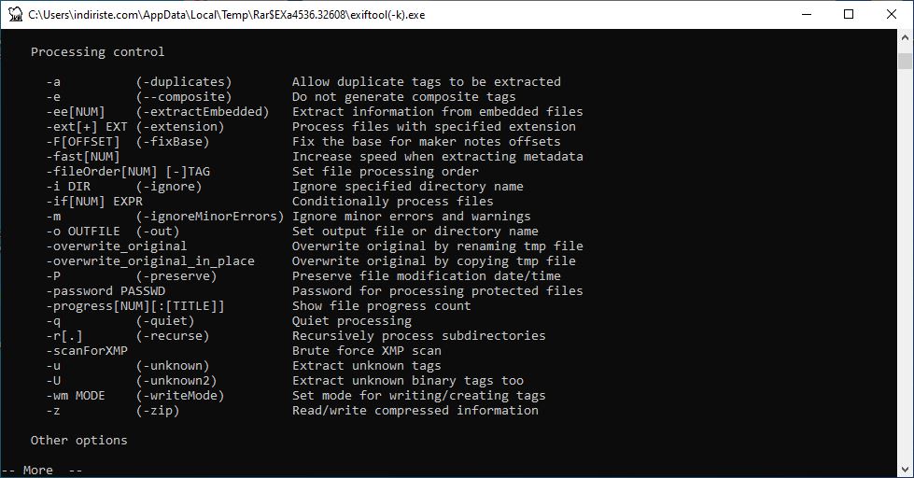Click the scrollbar up arrow
The height and width of the screenshot is (478, 914).
[905, 36]
